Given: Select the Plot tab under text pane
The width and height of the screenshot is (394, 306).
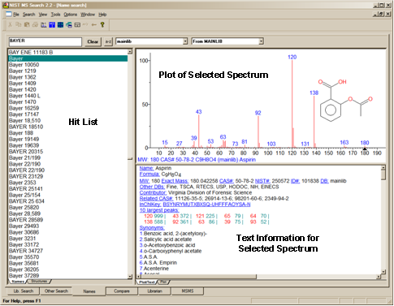Looking at the screenshot, I should point(163,282).
